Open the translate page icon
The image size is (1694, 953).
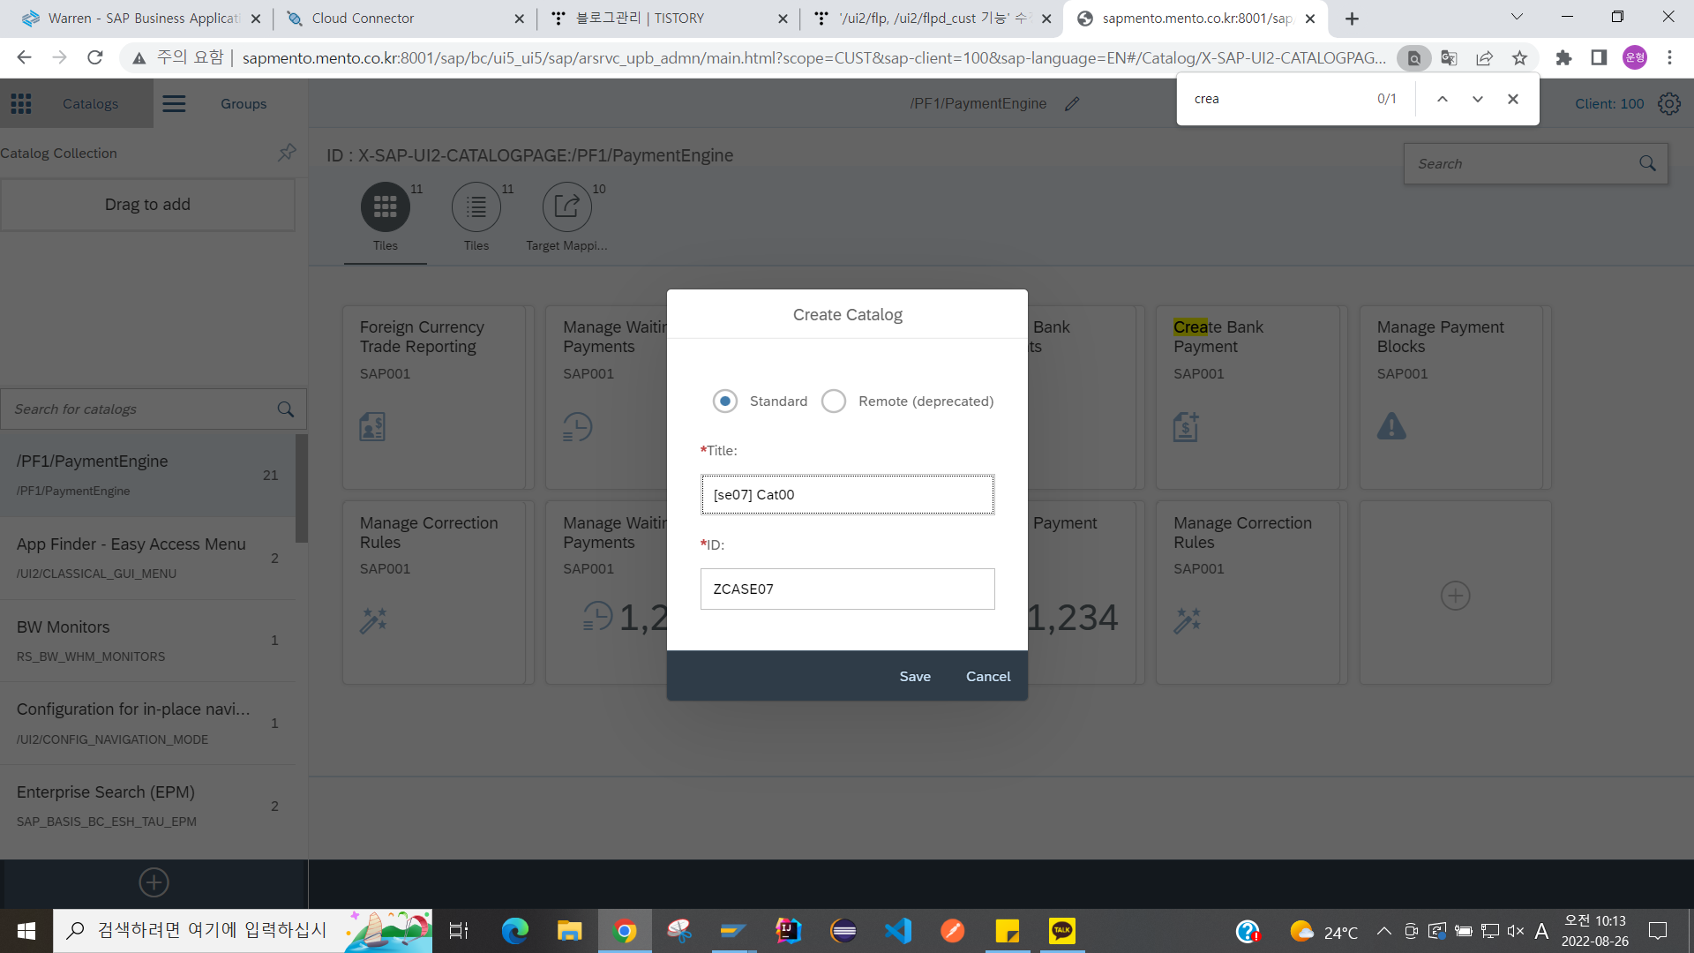(x=1449, y=57)
